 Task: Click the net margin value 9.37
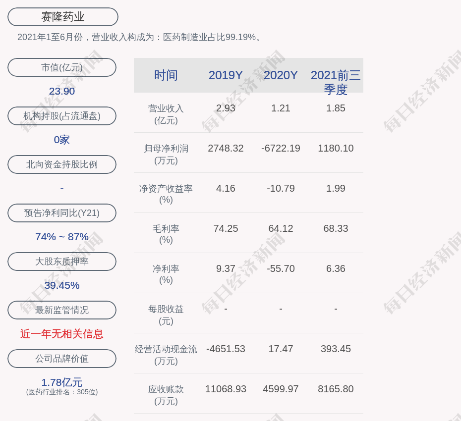[226, 268]
